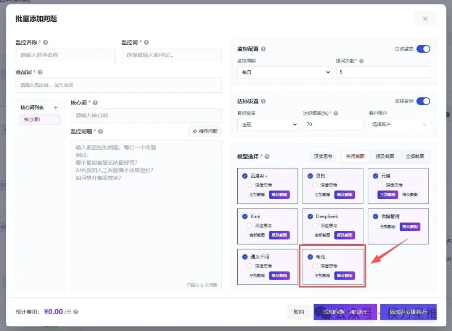Select the 全部截图 tab in 模型选择 header
Image resolution: width=452 pixels, height=331 pixels.
click(x=415, y=156)
